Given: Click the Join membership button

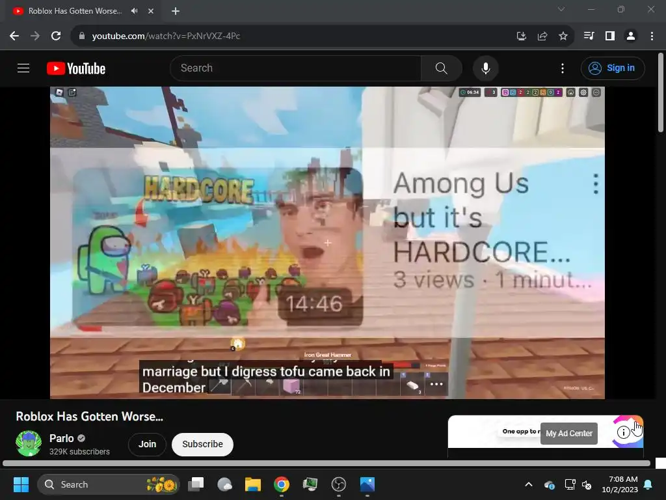Looking at the screenshot, I should tap(147, 444).
